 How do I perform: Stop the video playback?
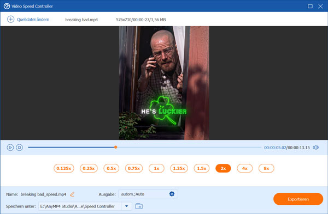(20, 148)
